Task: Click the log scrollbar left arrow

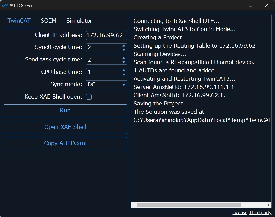Action: [x=134, y=205]
